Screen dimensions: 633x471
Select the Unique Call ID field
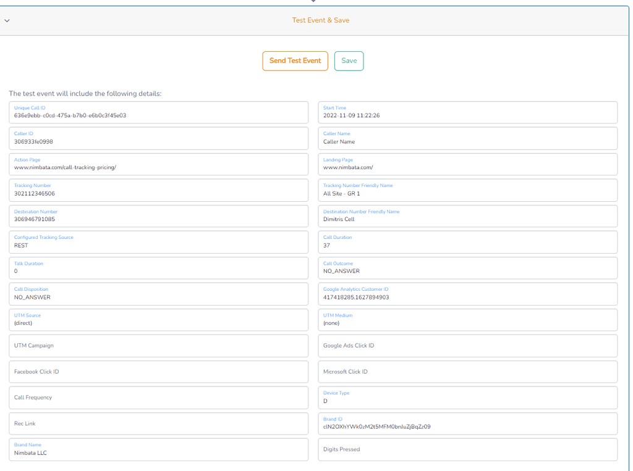click(158, 112)
